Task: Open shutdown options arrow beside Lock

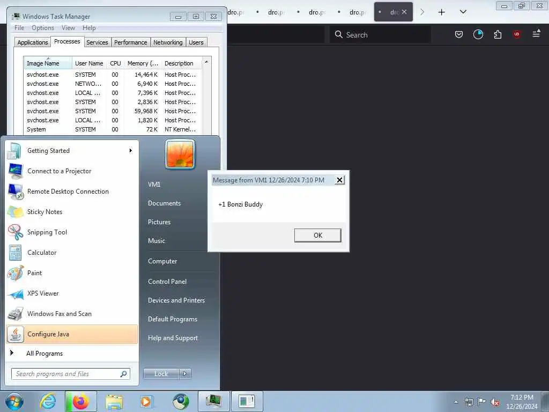Action: [185, 374]
